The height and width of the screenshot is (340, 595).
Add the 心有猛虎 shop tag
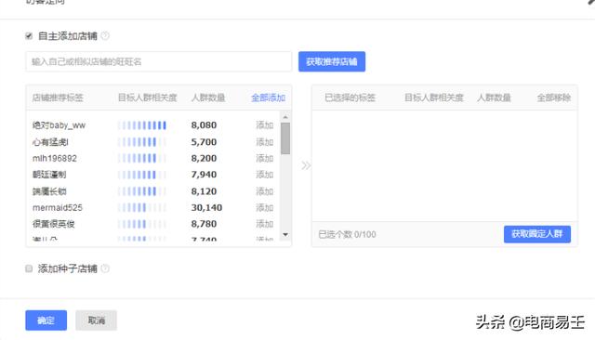point(264,142)
